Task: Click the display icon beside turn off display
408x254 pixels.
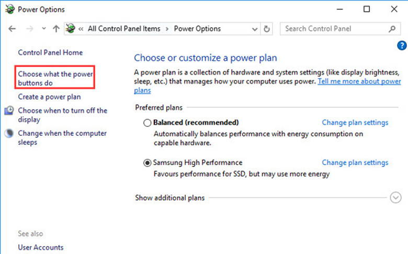Action: point(9,111)
